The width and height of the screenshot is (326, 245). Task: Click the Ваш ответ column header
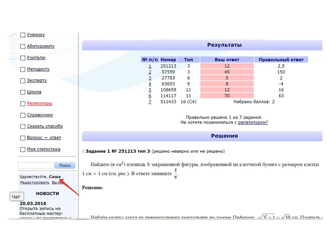[x=227, y=60]
